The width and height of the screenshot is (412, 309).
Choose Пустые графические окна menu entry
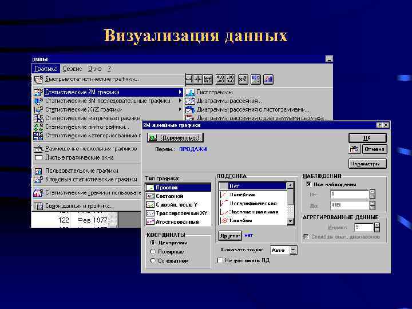(x=87, y=158)
